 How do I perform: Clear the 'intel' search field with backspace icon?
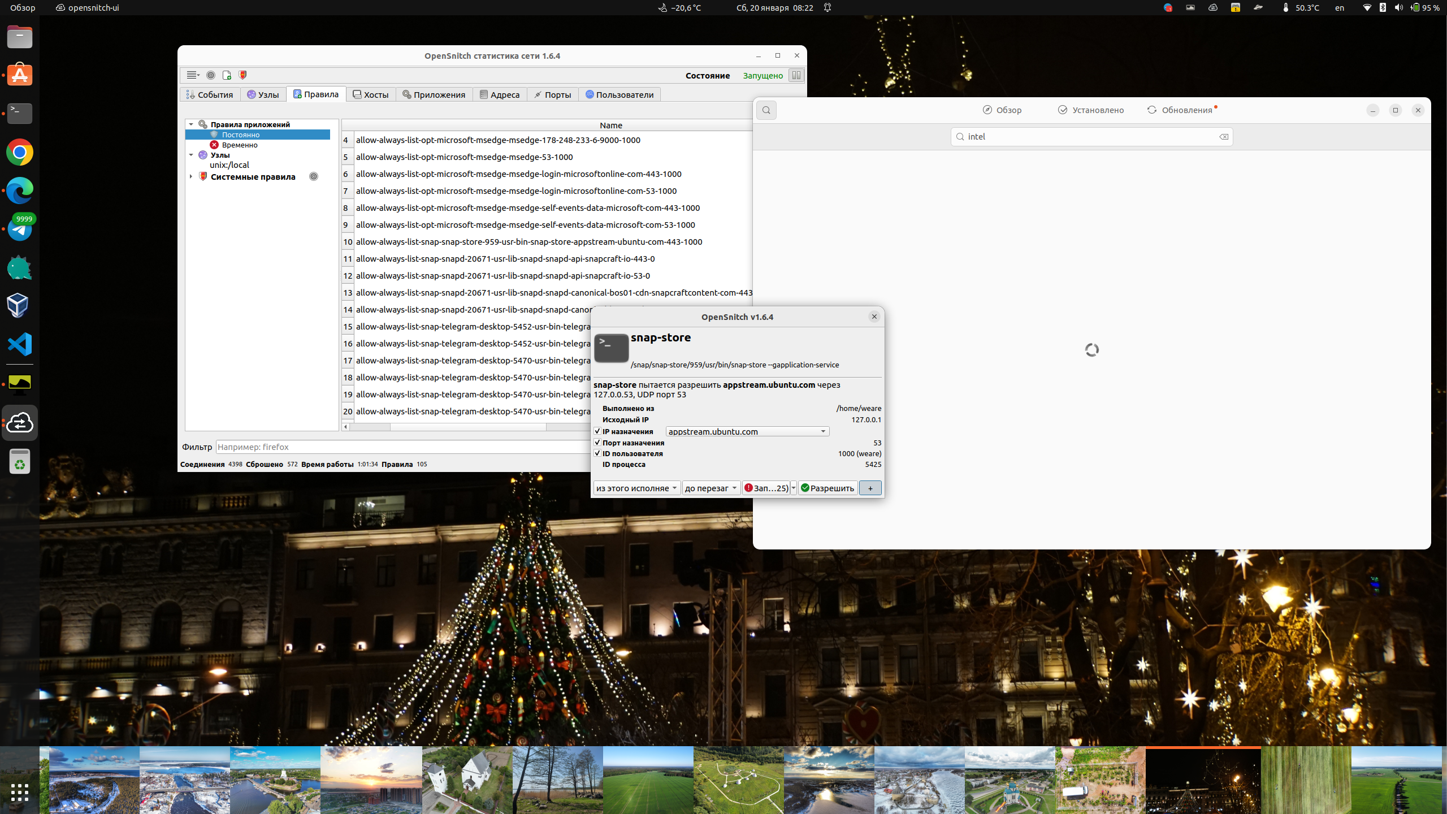pyautogui.click(x=1224, y=137)
